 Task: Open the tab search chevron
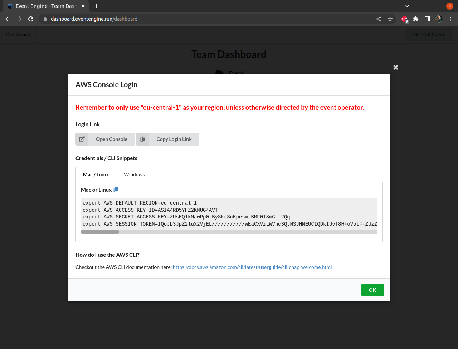(407, 6)
